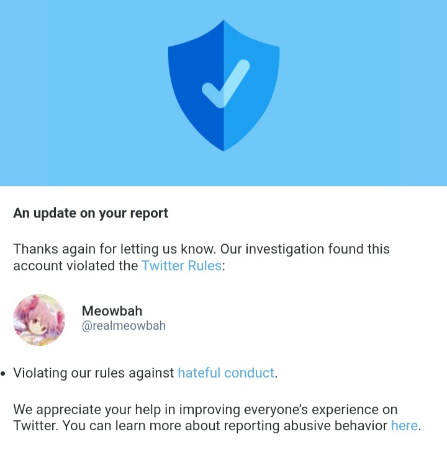Click the checkmark inside the shield
Image resolution: width=447 pixels, height=468 pixels.
coord(226,84)
